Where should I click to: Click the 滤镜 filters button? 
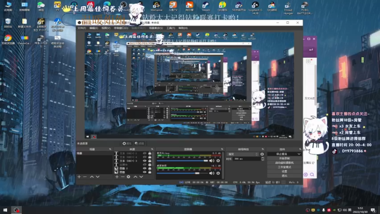tap(139, 144)
